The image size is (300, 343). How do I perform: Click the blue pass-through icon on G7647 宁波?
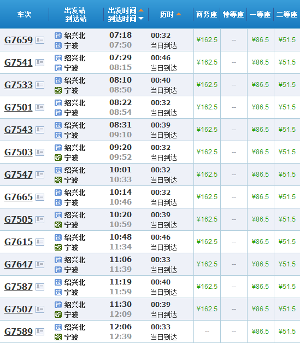(58, 270)
